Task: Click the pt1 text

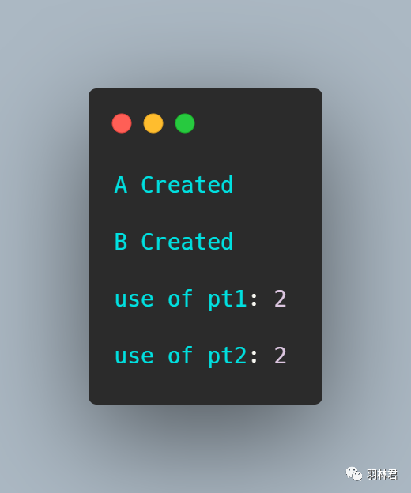Action: (x=227, y=299)
